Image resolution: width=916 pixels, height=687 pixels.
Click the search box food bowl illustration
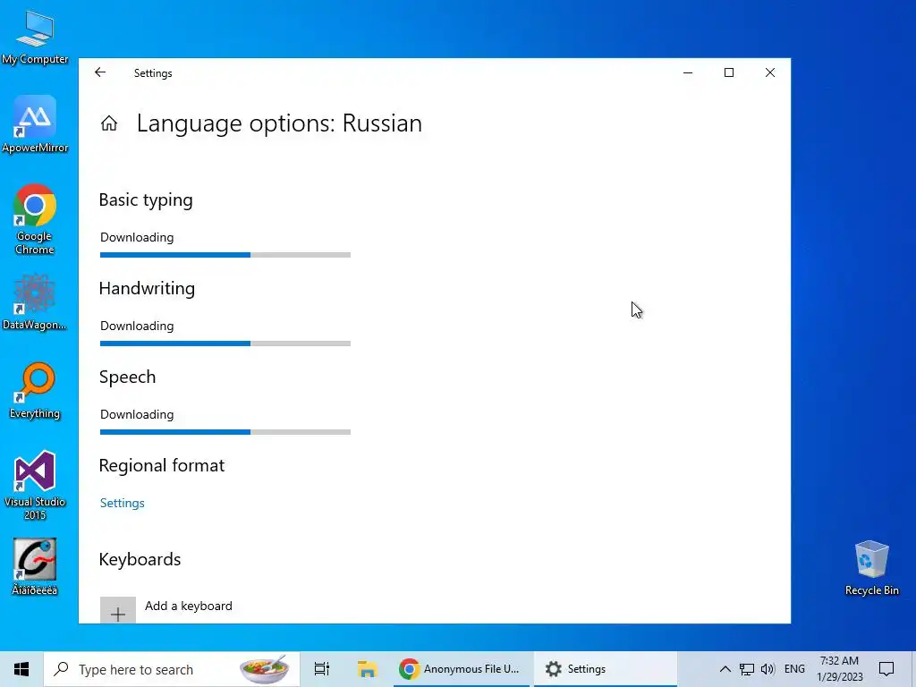pyautogui.click(x=265, y=669)
